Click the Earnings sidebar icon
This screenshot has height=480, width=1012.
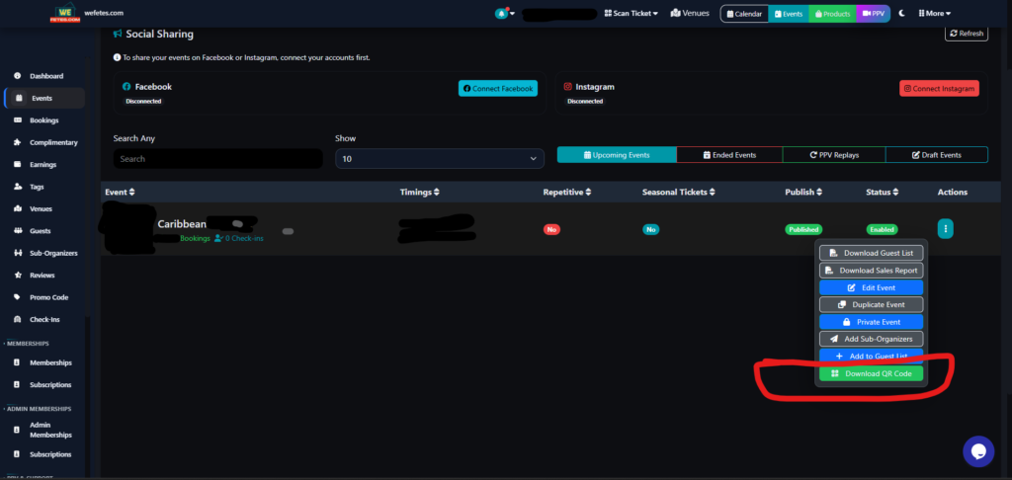(x=18, y=165)
